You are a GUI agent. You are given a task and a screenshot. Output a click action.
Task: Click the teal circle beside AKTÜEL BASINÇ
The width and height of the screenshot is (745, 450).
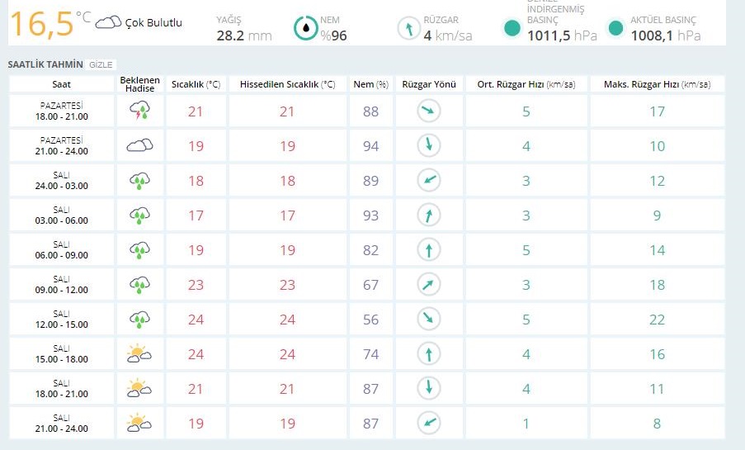(615, 29)
